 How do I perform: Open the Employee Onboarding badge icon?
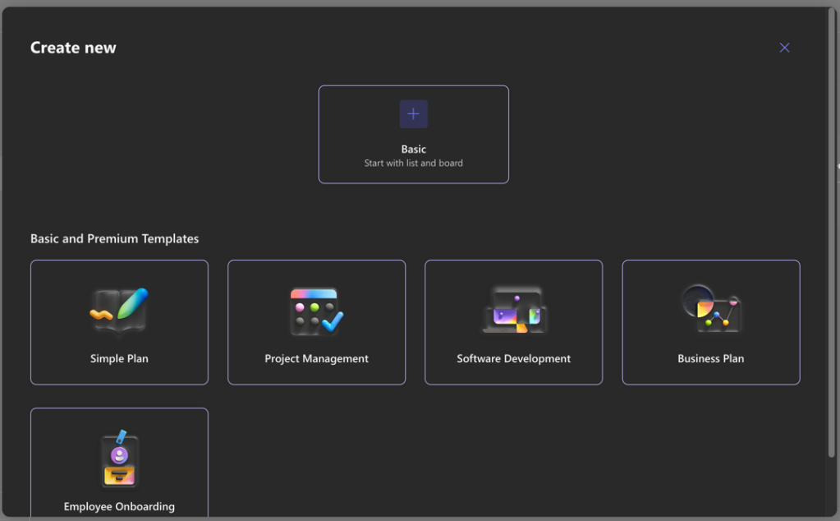click(x=119, y=459)
